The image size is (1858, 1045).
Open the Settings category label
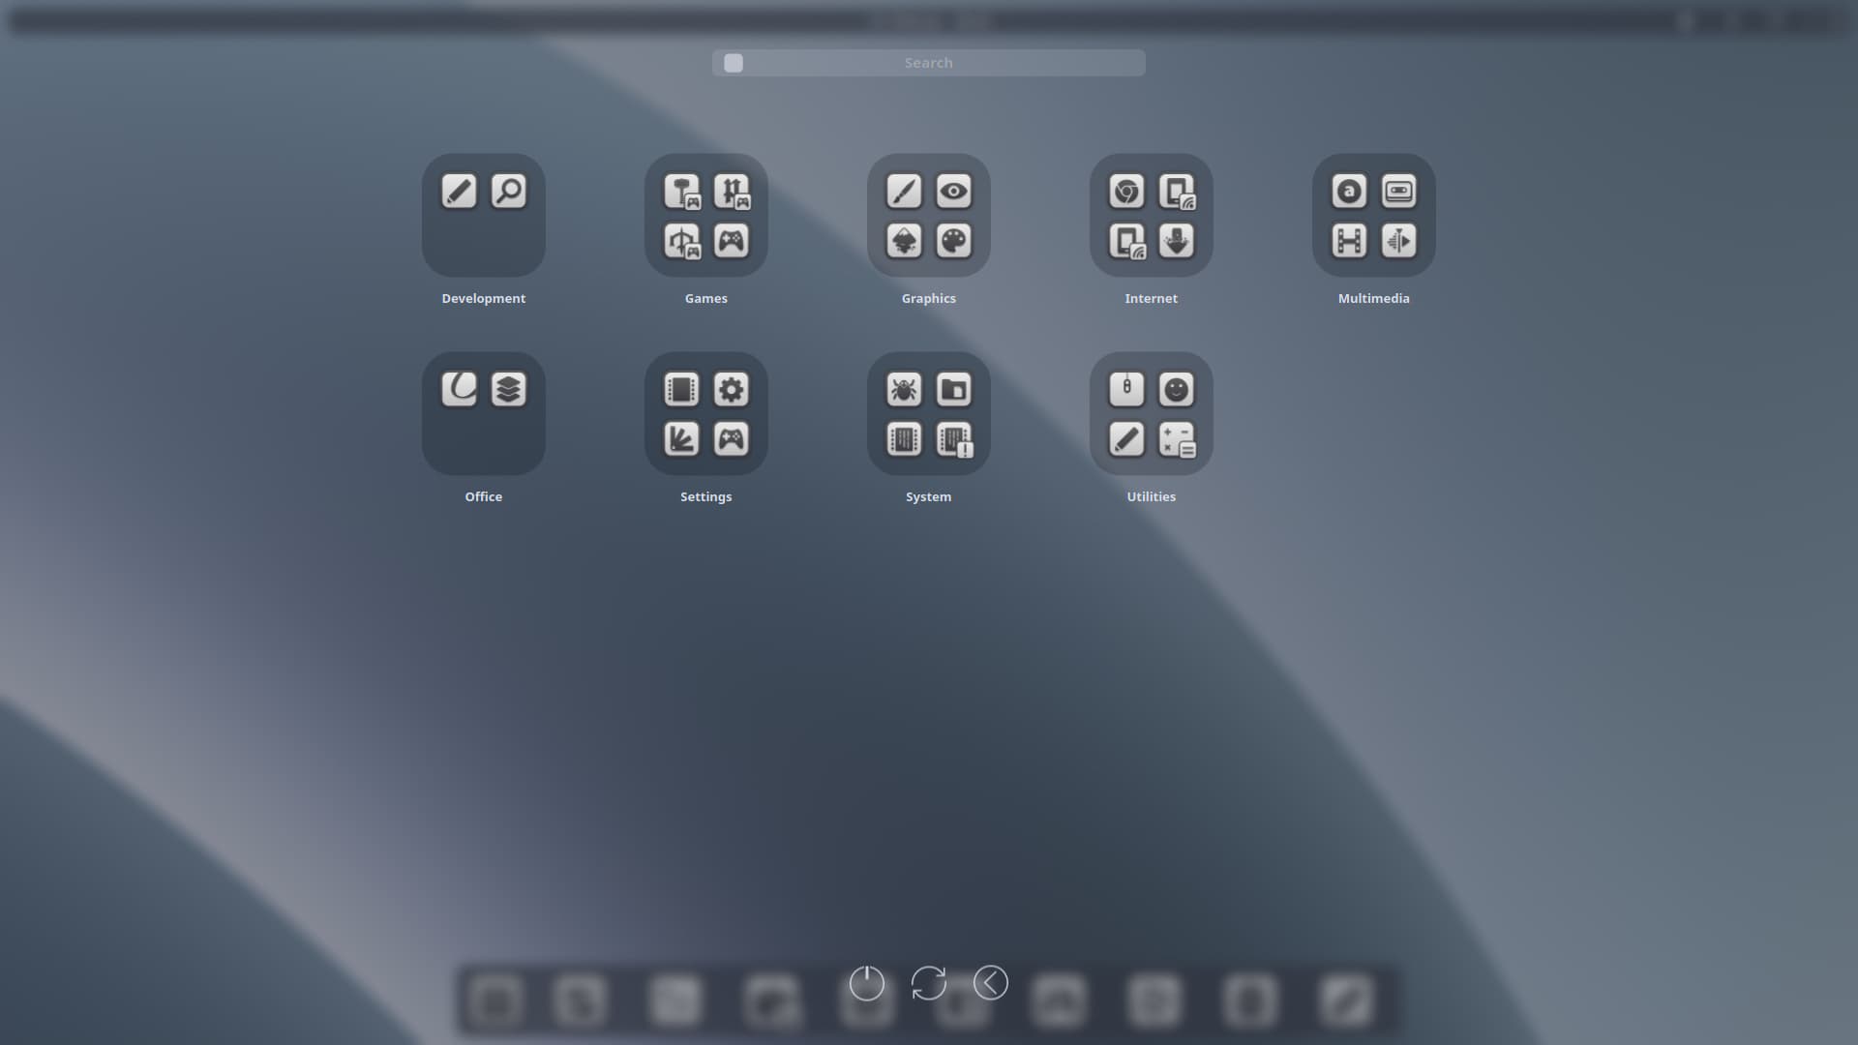click(706, 496)
